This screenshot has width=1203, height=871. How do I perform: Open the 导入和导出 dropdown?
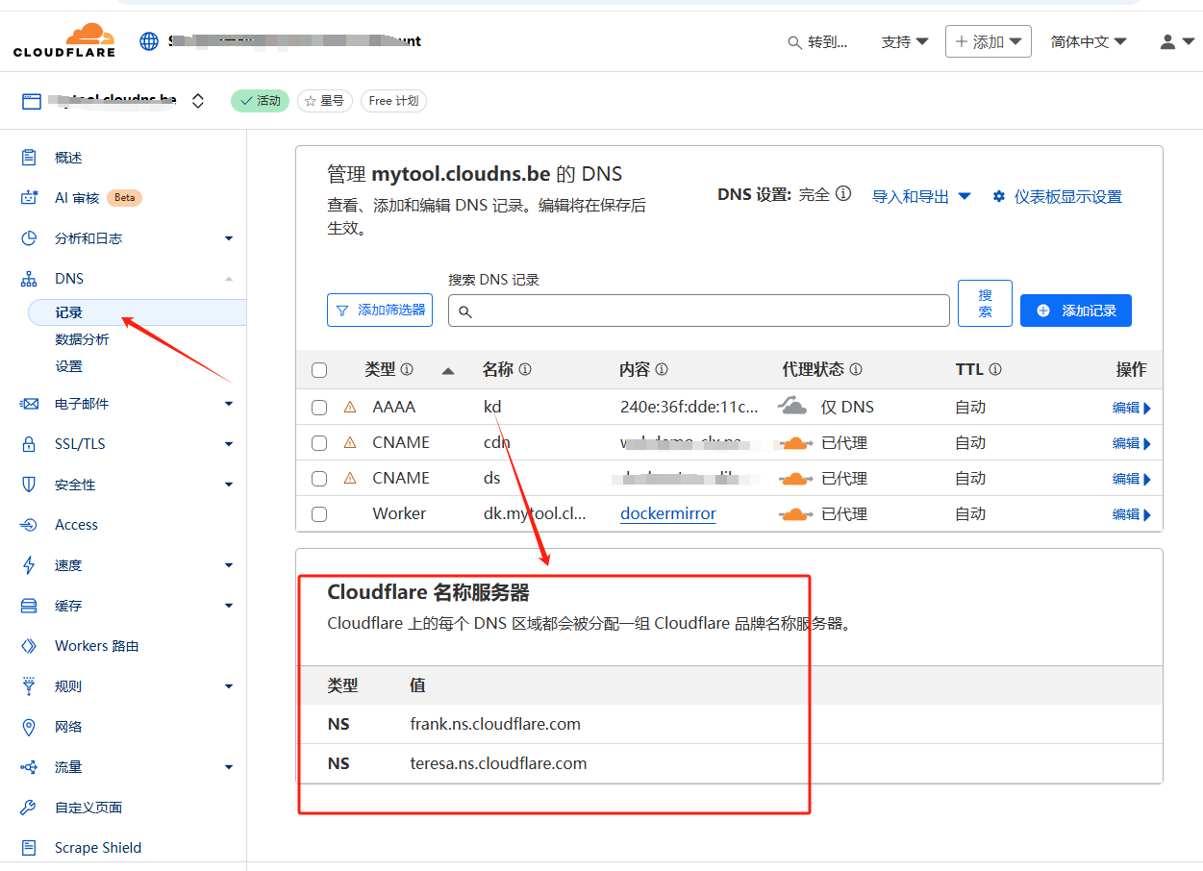pos(921,196)
